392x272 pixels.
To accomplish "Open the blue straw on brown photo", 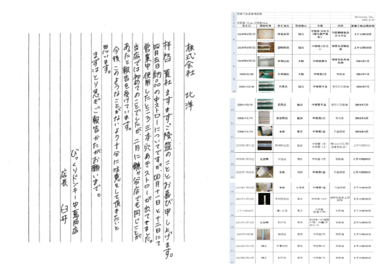I will (264, 234).
